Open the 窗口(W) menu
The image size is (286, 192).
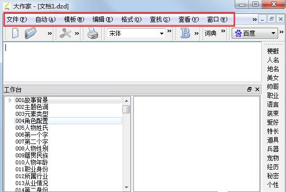[217, 19]
